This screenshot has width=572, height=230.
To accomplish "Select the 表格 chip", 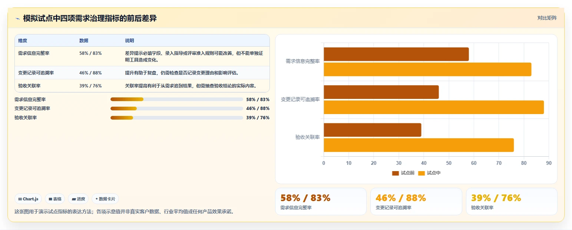I will [55, 199].
